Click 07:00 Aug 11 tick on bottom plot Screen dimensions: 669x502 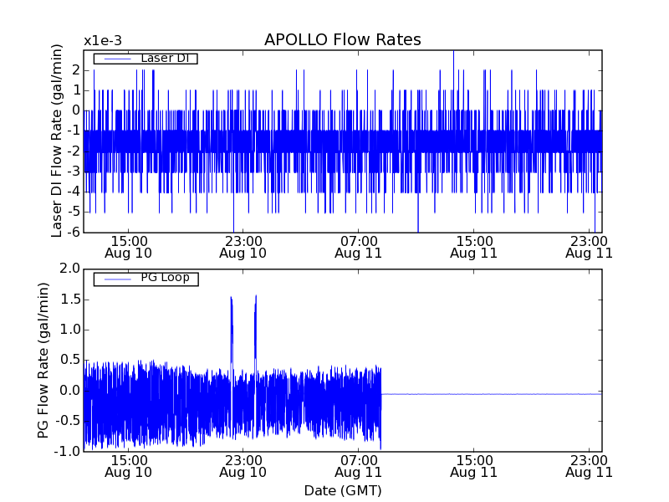358,466
